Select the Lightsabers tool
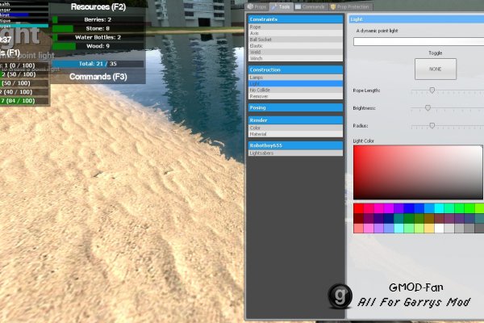The height and width of the screenshot is (323, 484). pyautogui.click(x=295, y=153)
